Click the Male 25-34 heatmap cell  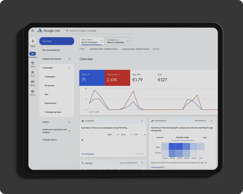pyautogui.click(x=172, y=147)
